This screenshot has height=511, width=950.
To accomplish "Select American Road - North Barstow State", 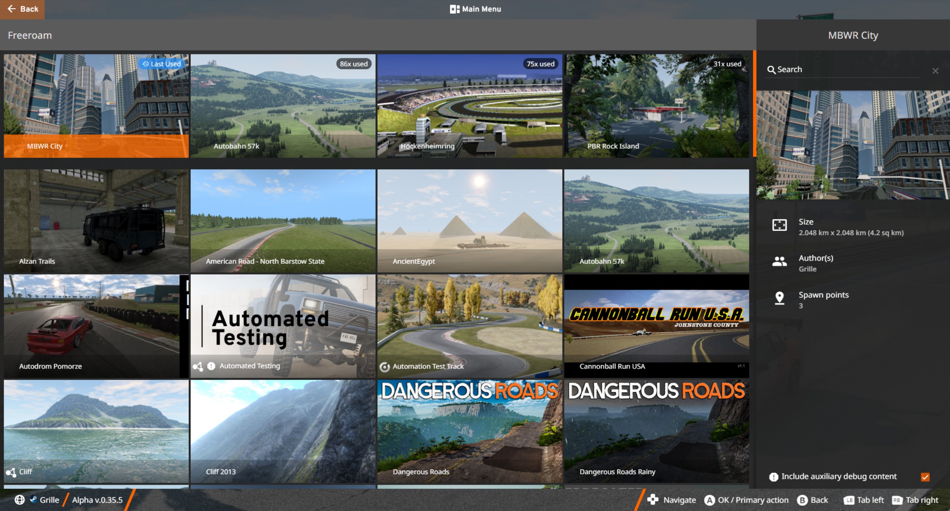I will [x=283, y=221].
